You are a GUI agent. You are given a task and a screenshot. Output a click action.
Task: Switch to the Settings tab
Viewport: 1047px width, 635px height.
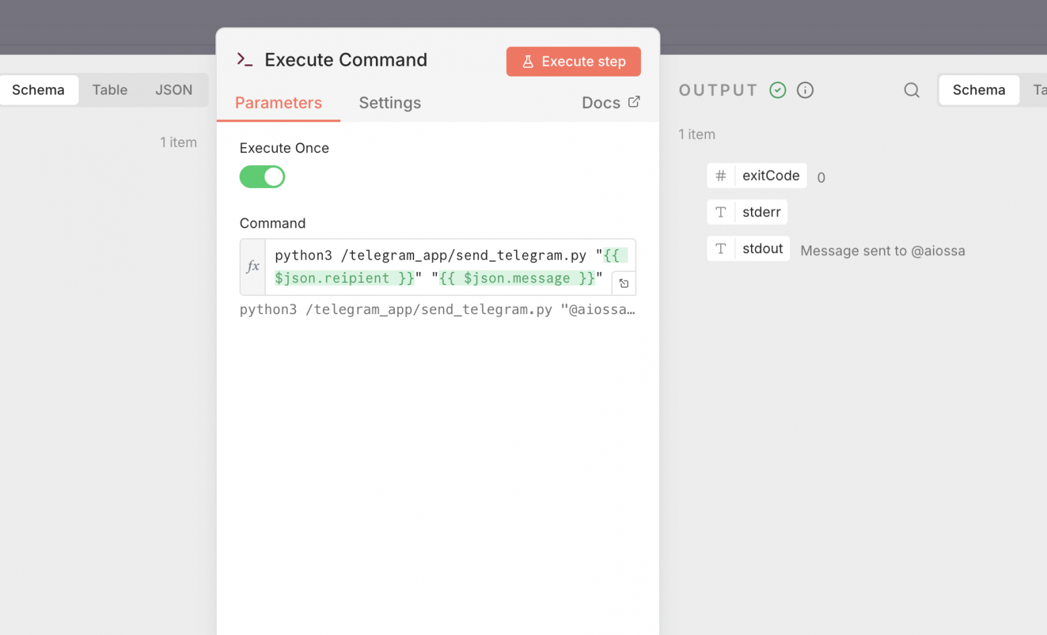click(390, 103)
